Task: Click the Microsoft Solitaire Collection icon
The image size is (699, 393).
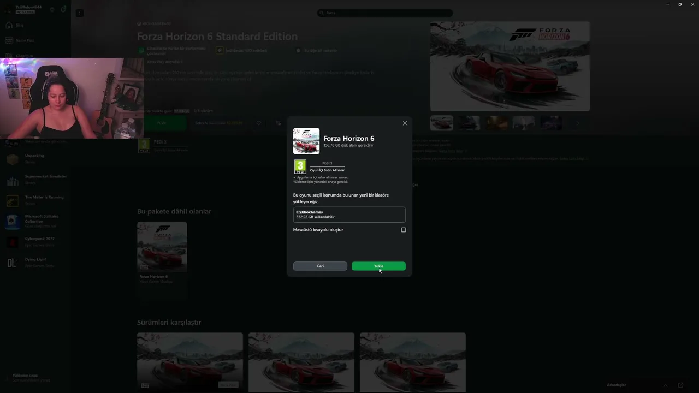Action: (13, 221)
